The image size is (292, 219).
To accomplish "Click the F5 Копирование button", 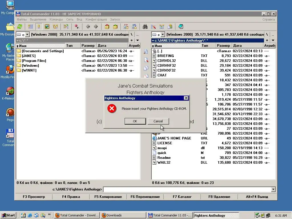I will 108,197.
